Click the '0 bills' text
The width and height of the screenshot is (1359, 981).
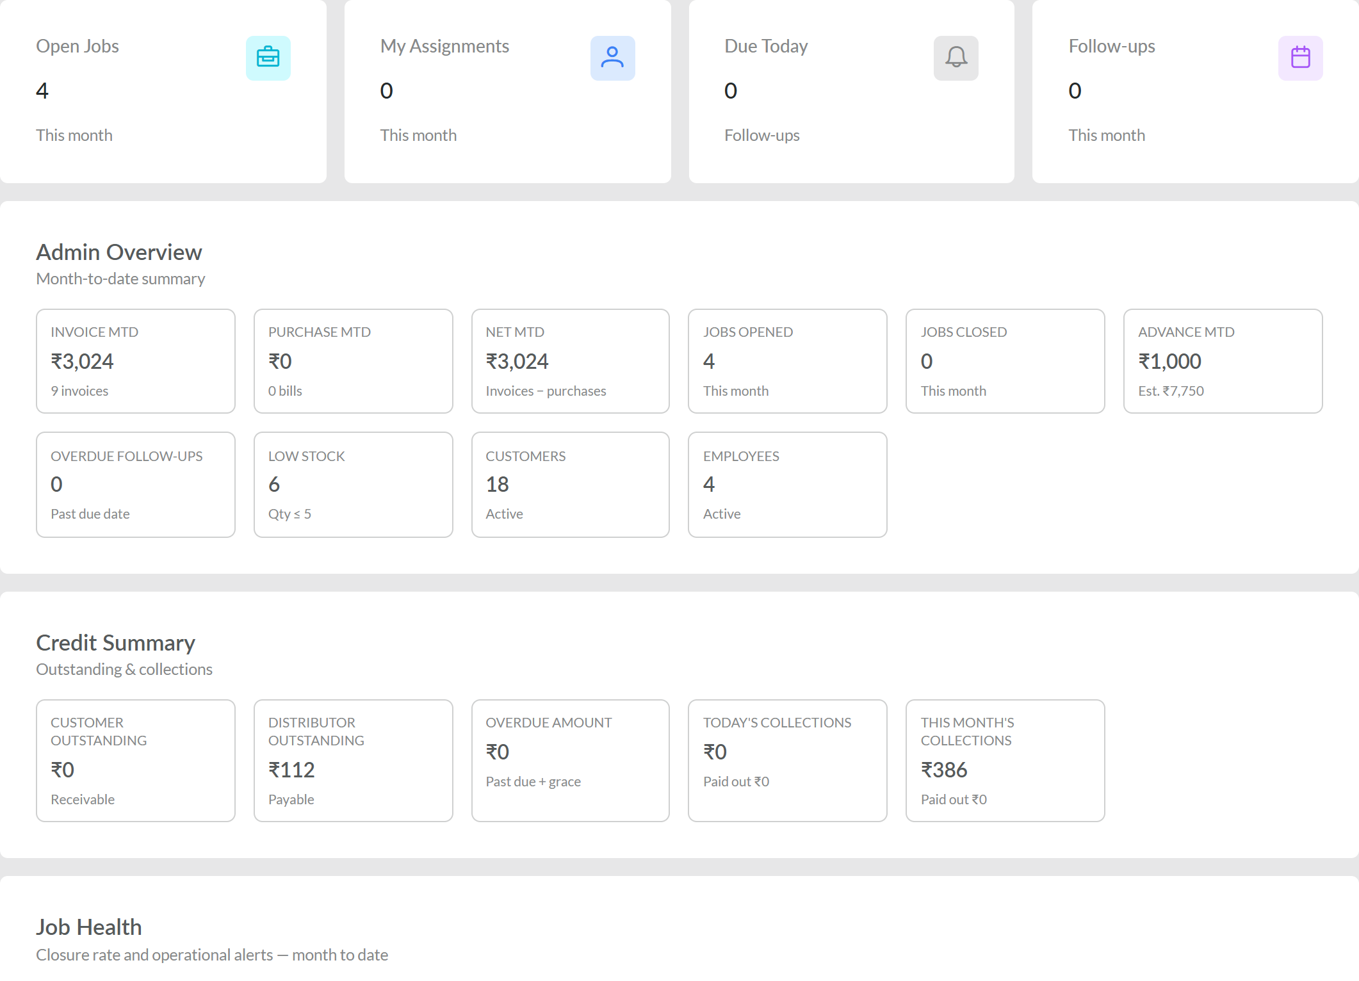click(285, 391)
